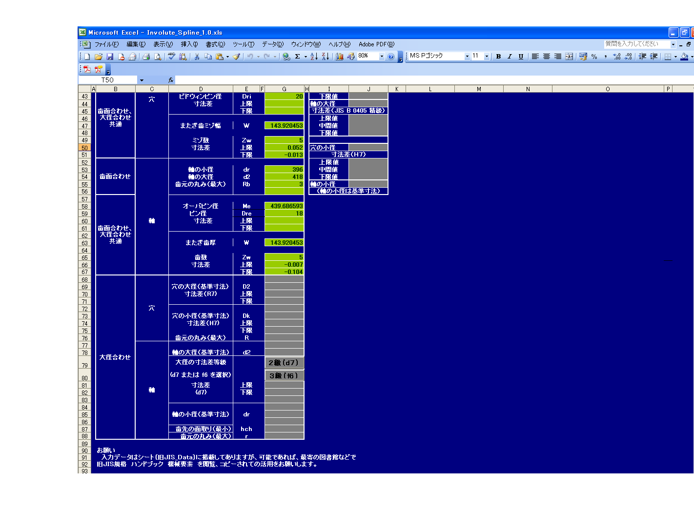Toggle Merge and Center
Image resolution: width=694 pixels, height=509 pixels.
[569, 57]
